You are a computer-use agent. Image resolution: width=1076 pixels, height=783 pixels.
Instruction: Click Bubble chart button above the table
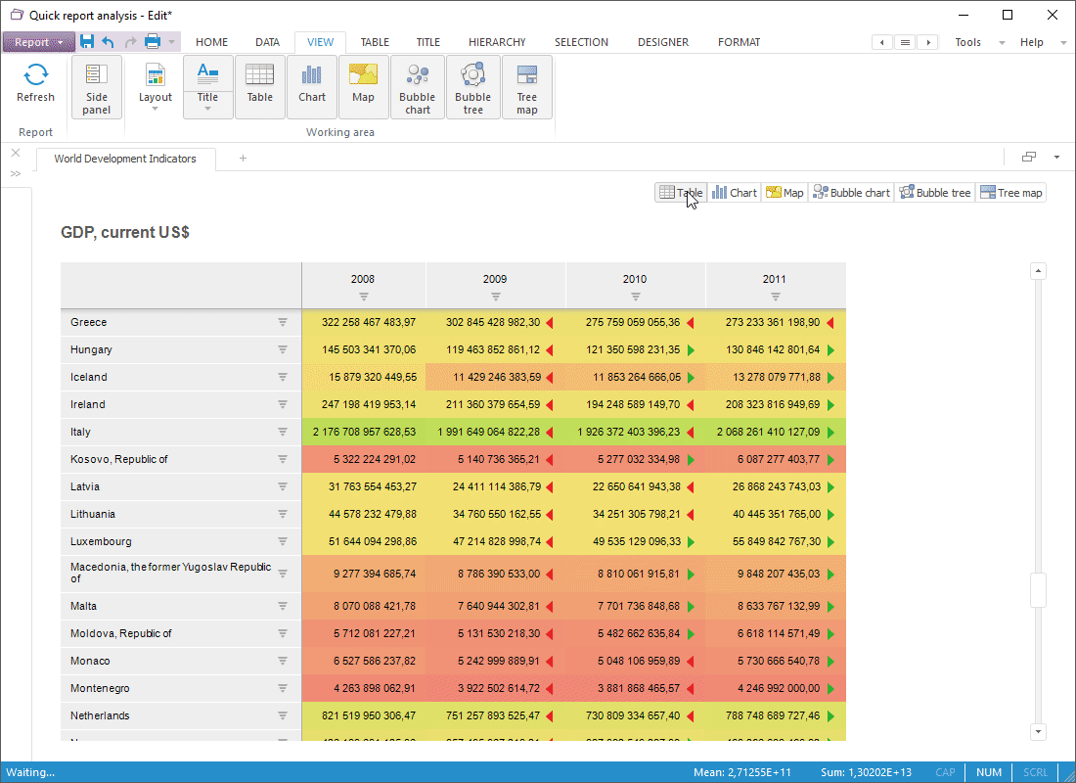(851, 193)
